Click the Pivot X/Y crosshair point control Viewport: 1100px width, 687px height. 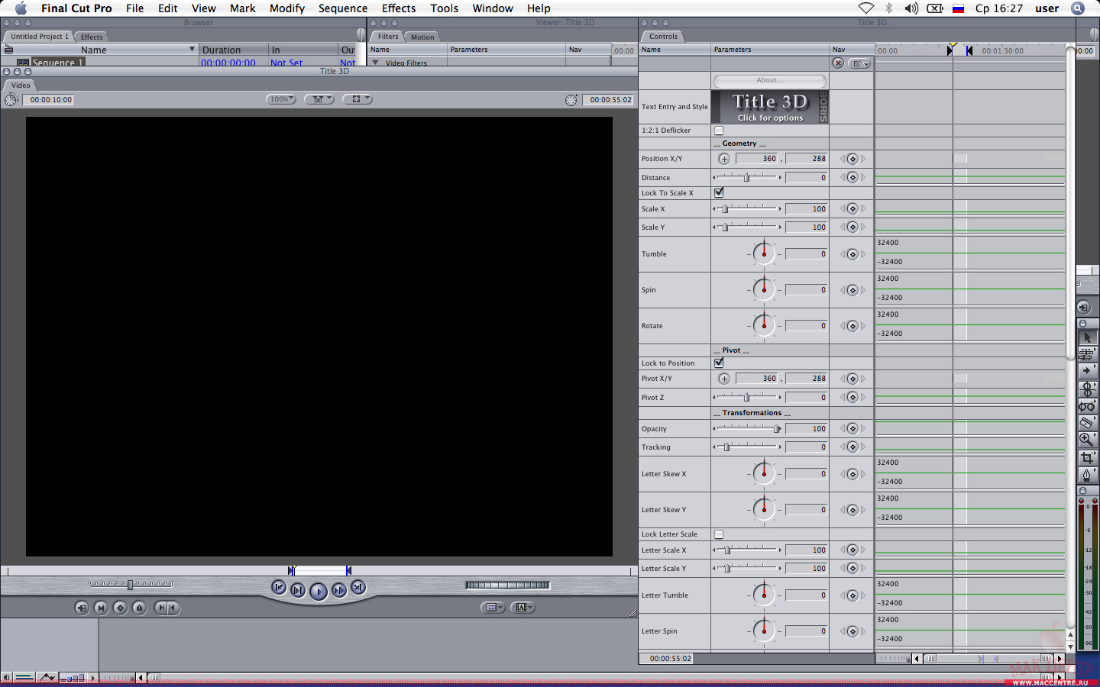[x=724, y=379]
